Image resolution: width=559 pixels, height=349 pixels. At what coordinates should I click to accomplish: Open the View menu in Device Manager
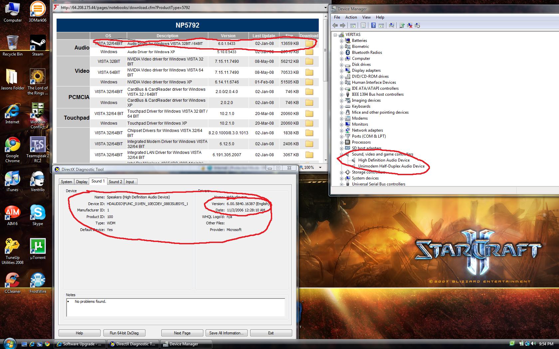click(366, 17)
